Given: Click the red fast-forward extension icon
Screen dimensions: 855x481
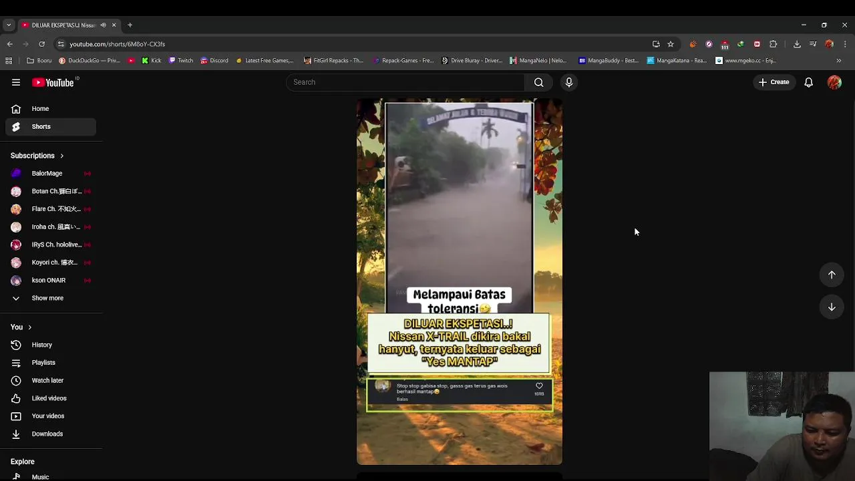Looking at the screenshot, I should (x=757, y=44).
